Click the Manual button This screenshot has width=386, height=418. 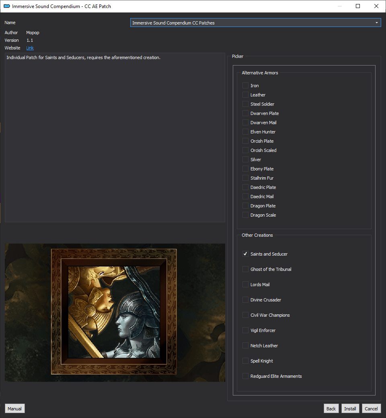[x=14, y=409]
